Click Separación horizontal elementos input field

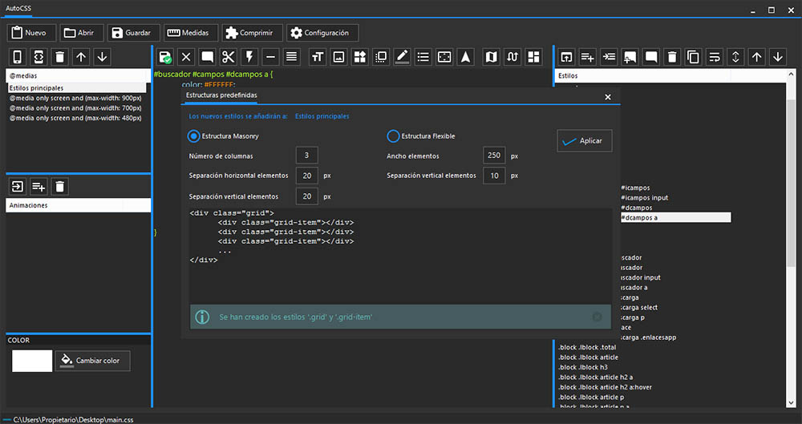(307, 176)
